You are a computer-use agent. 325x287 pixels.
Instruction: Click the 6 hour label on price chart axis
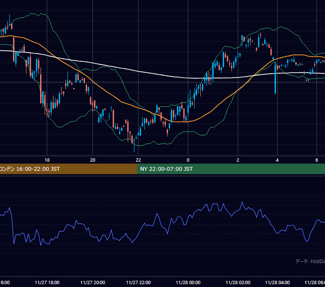pyautogui.click(x=316, y=160)
